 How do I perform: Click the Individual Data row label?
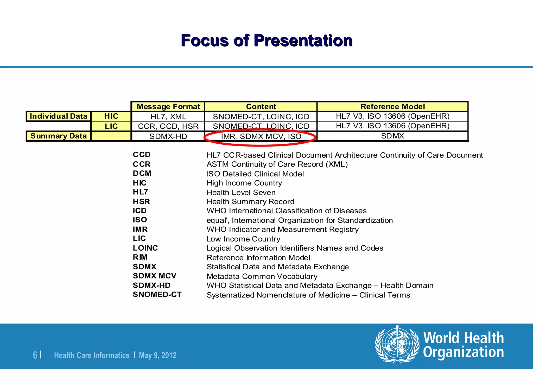coord(59,116)
